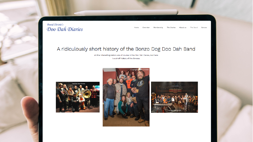Image resolution: width=253 pixels, height=142 pixels.
Task: Open The Band page link
Action: [x=194, y=27]
